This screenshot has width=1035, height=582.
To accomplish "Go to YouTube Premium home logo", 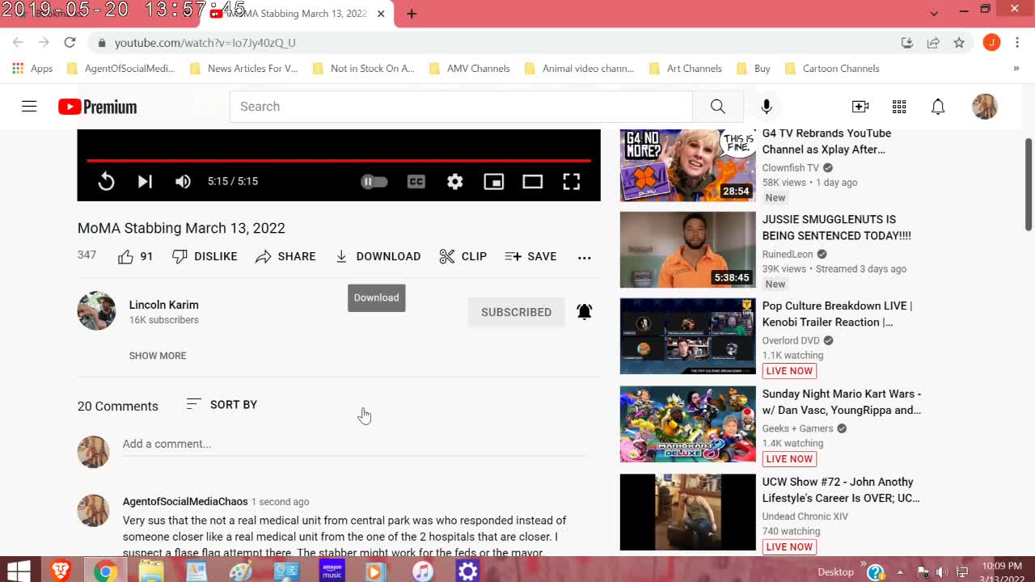I will click(98, 107).
